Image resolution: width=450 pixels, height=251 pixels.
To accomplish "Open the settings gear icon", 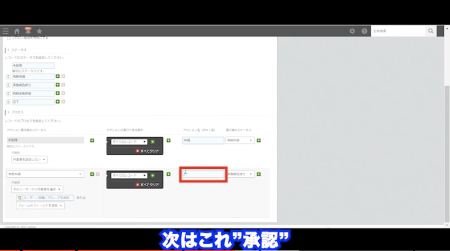I will click(352, 31).
